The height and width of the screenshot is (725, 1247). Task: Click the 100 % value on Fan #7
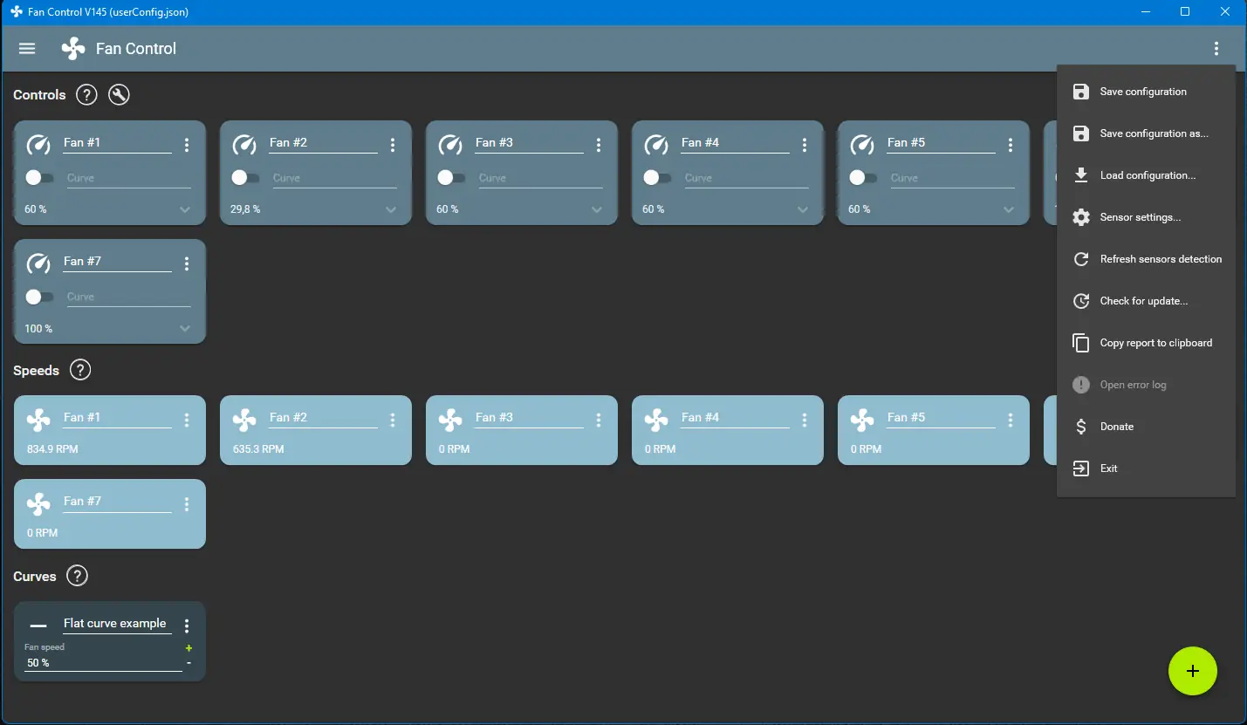tap(38, 329)
